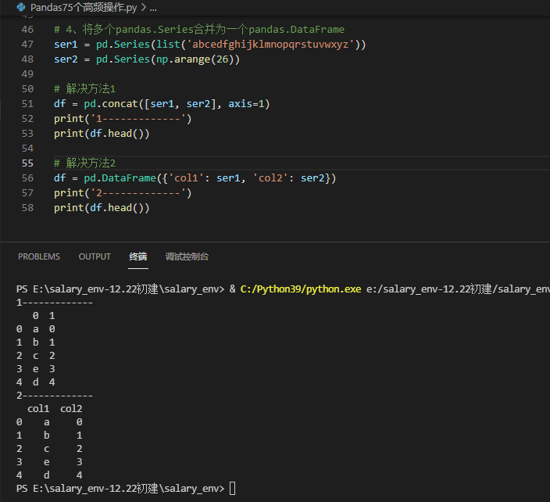Click the 'col1' header in terminal output
Image resolution: width=550 pixels, height=502 pixels.
[38, 409]
